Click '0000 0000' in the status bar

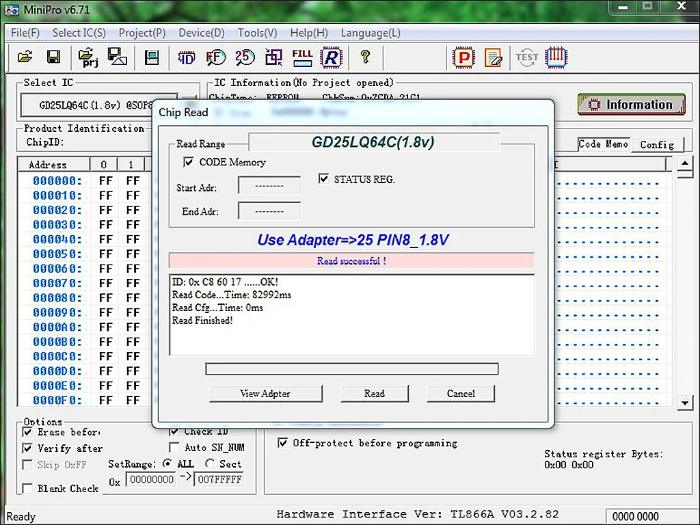(635, 517)
